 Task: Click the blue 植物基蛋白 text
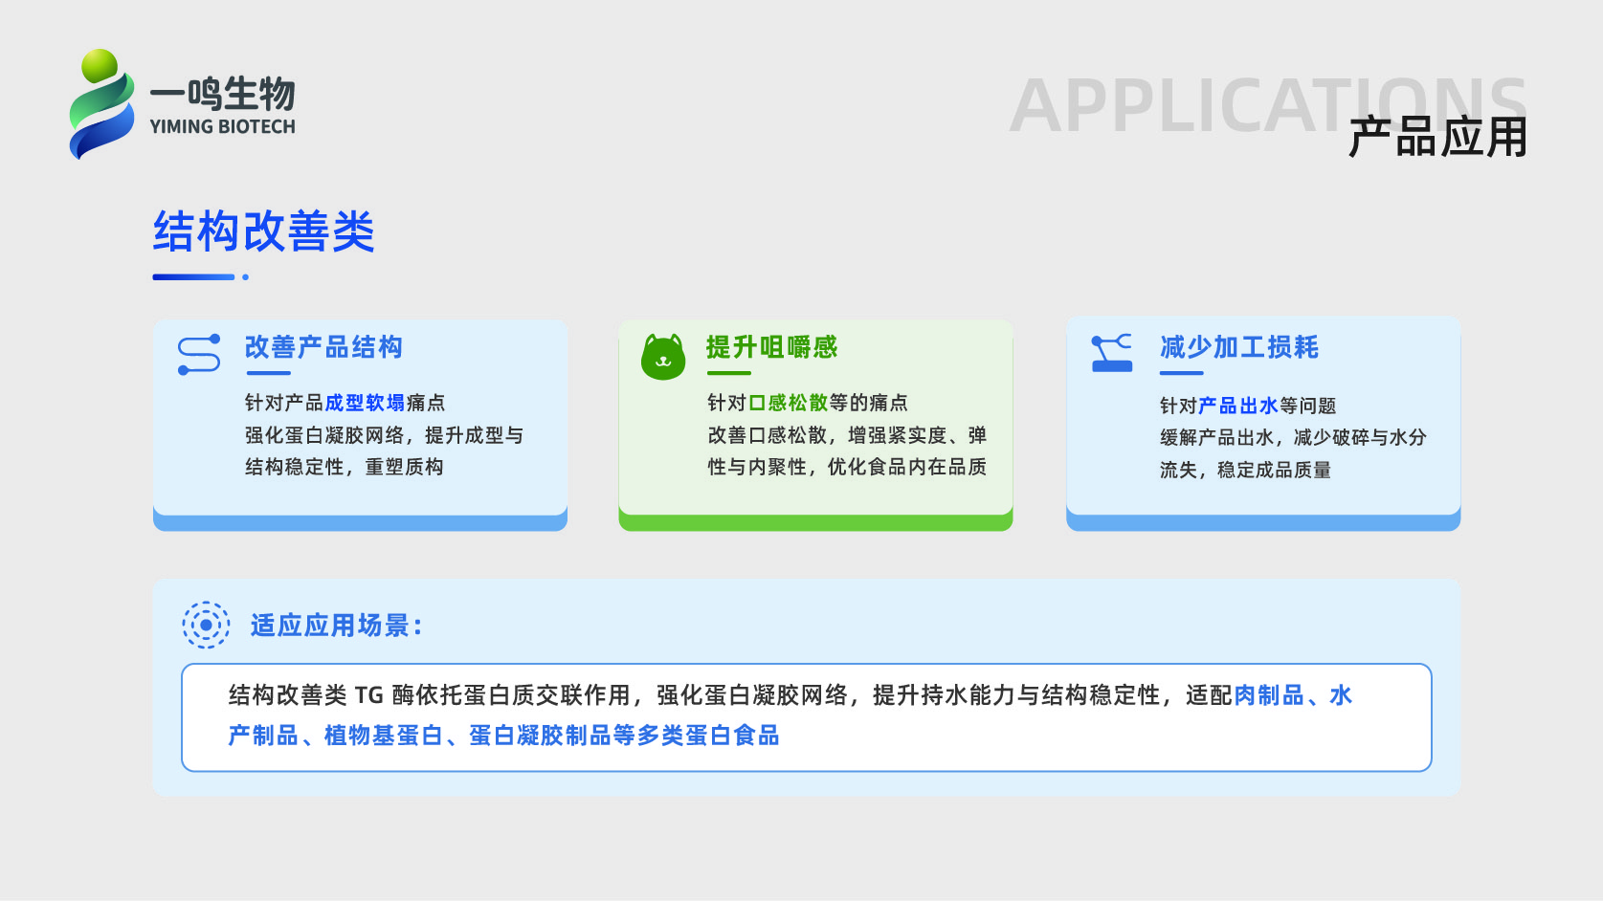[x=383, y=736]
